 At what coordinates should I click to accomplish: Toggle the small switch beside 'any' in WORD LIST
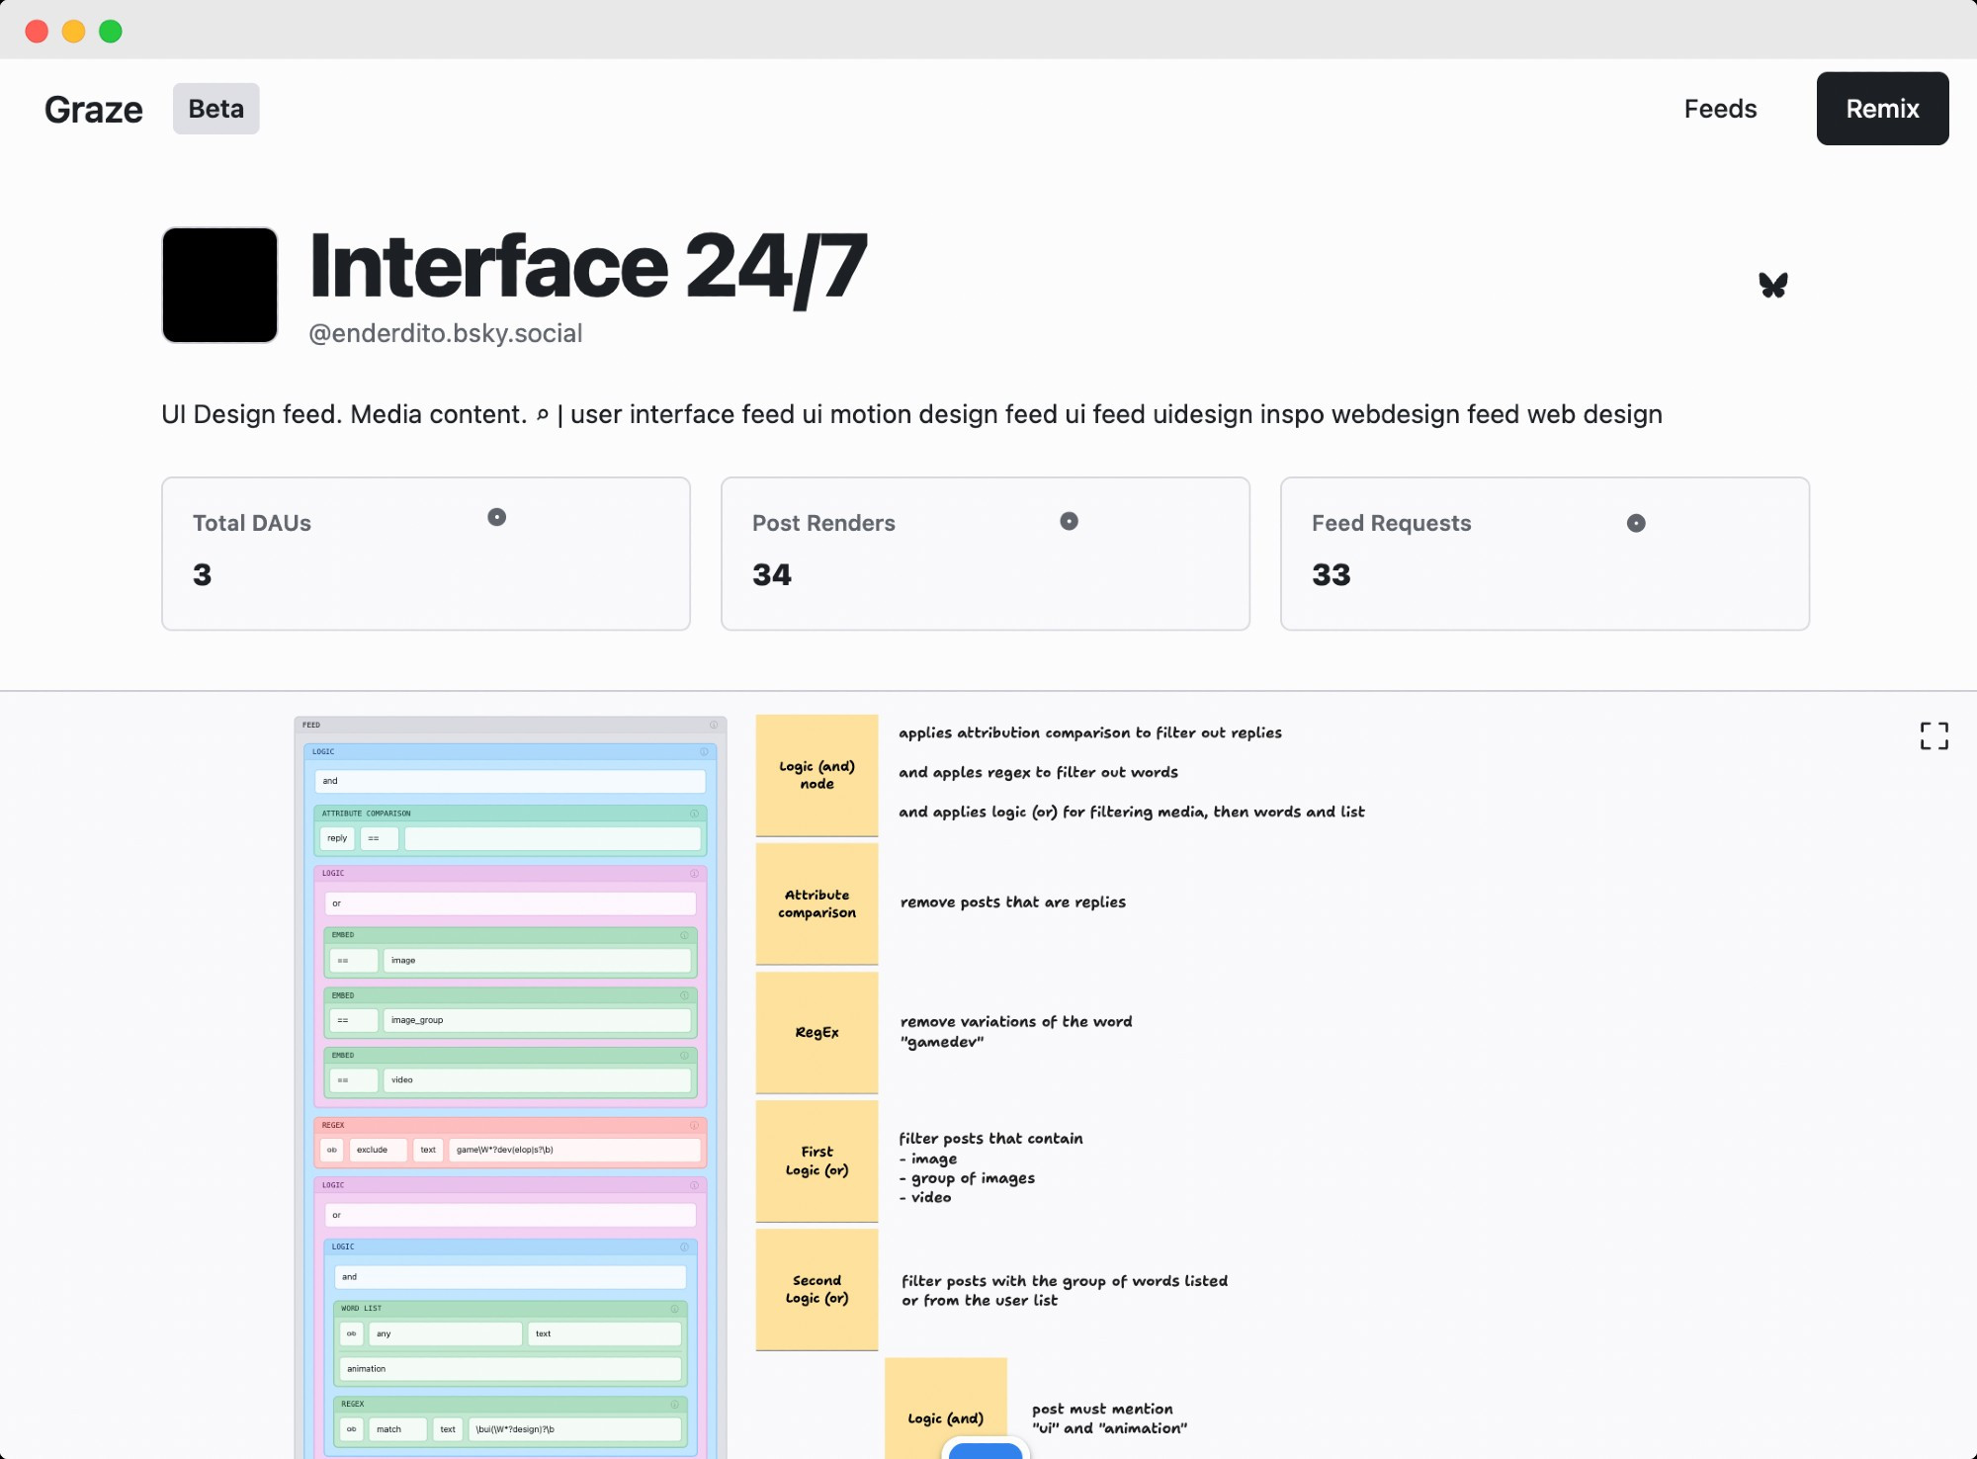click(x=351, y=1333)
